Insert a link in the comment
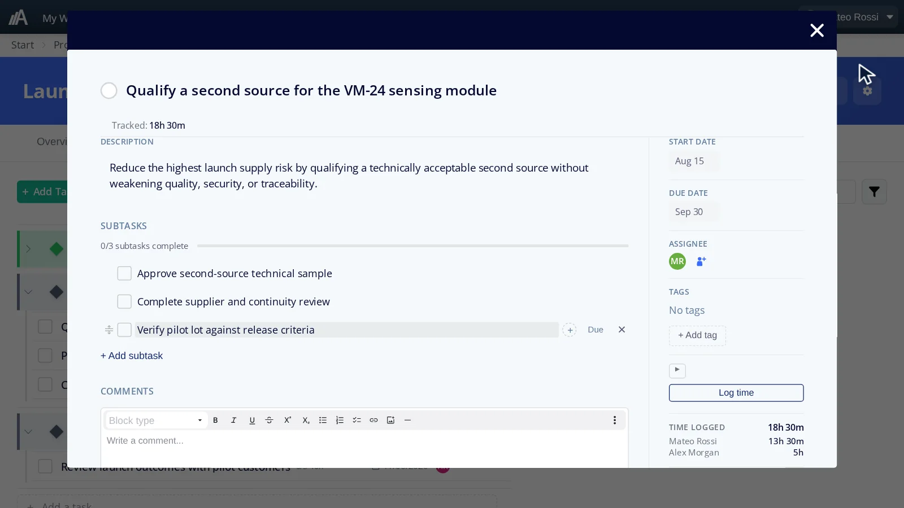Screen dimensions: 904x508 (373, 420)
